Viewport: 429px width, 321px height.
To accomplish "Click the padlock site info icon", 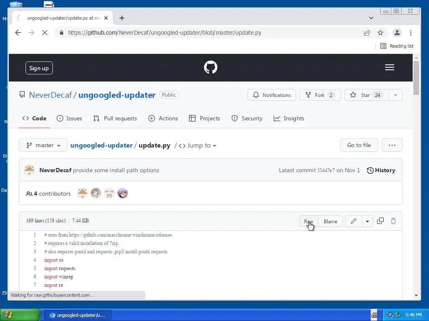I will (x=62, y=33).
